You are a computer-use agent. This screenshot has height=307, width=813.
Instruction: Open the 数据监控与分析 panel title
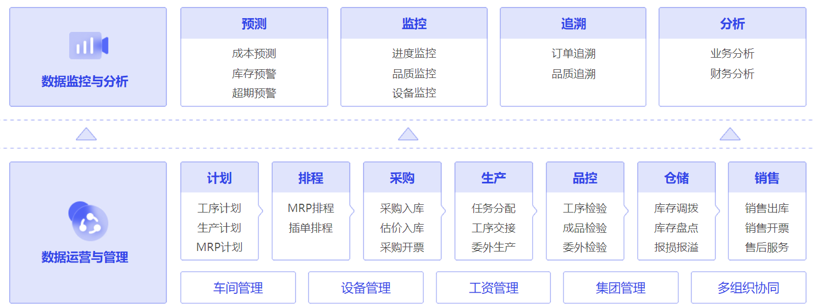tap(85, 82)
